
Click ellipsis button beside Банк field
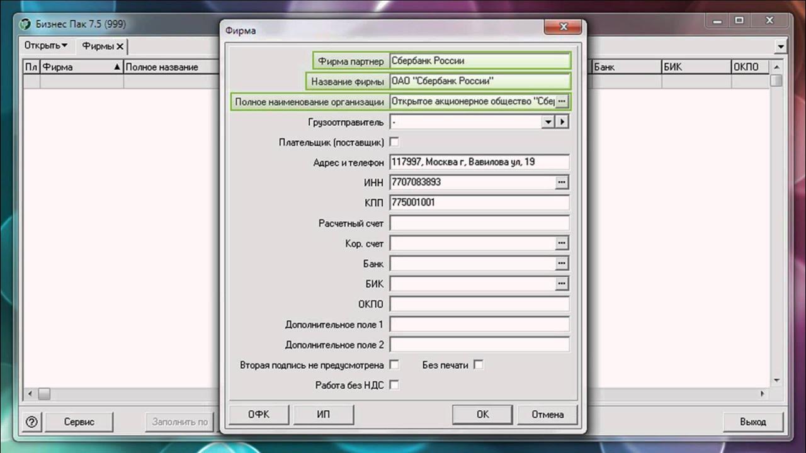coord(562,264)
